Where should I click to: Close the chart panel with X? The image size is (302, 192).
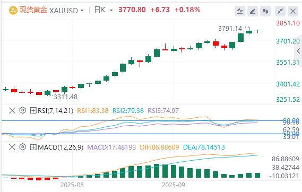click(293, 11)
